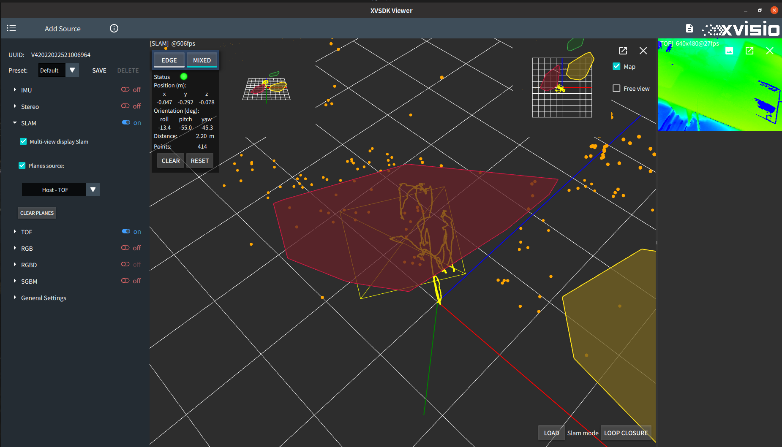Enable the Free view checkbox
The image size is (782, 447).
click(616, 88)
